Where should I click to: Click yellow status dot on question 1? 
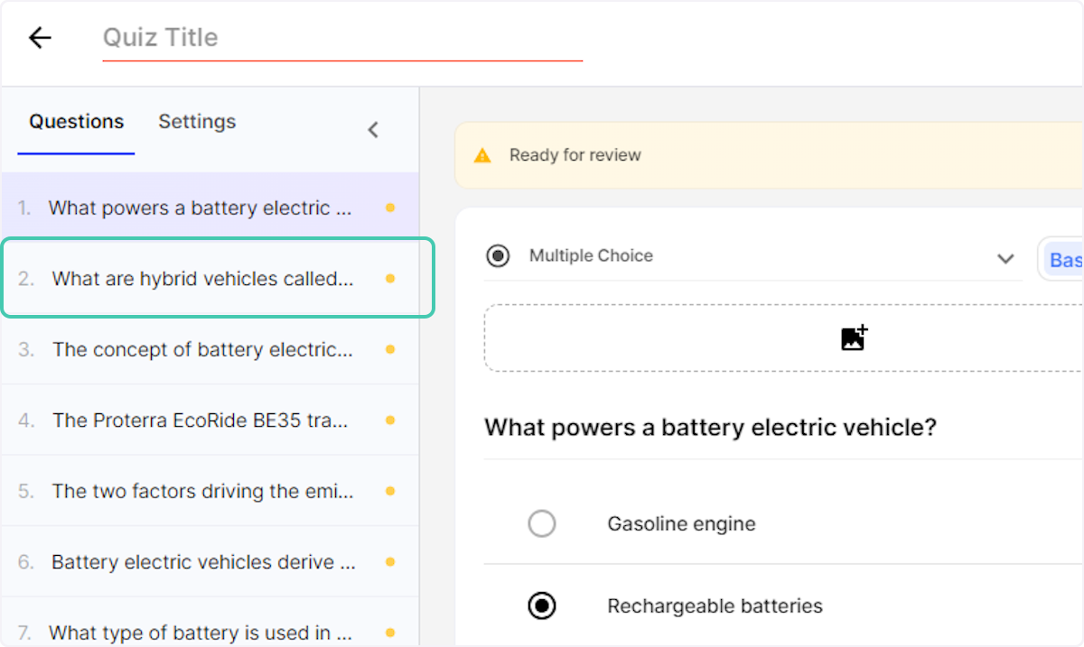pyautogui.click(x=390, y=208)
